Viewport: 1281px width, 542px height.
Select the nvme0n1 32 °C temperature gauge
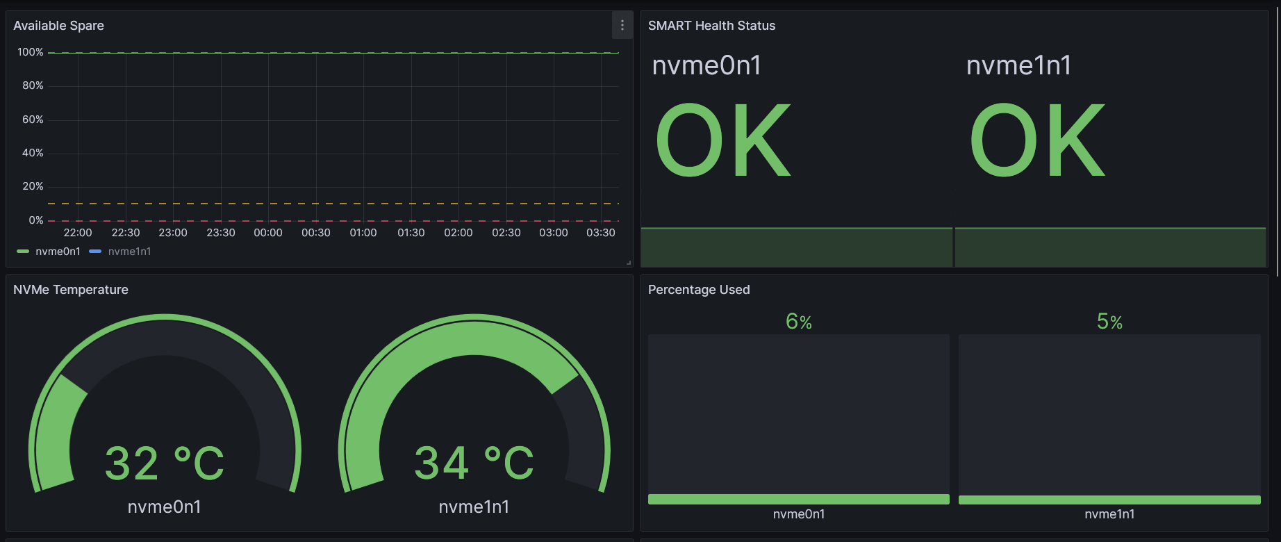point(165,417)
